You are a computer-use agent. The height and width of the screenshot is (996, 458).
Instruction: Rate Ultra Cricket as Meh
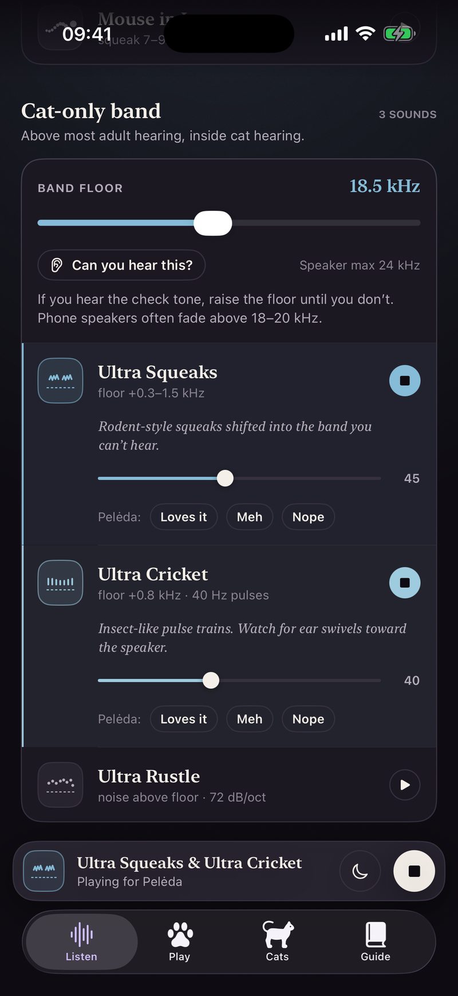coord(250,719)
